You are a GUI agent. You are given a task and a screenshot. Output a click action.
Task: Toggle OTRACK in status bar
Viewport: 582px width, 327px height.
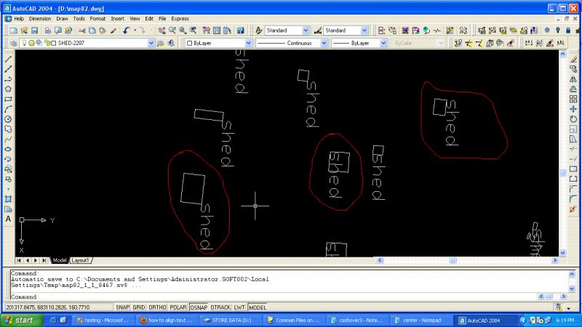(220, 307)
